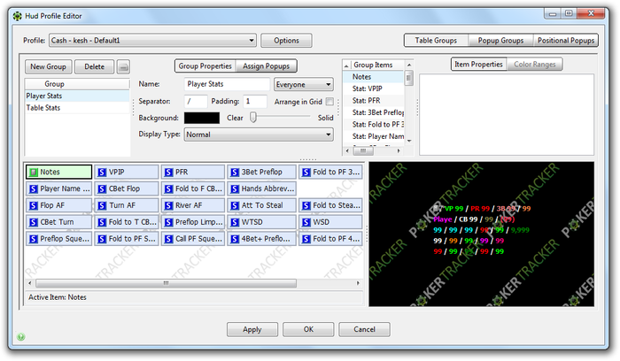Click the Cancel button
620x361 pixels.
[364, 329]
